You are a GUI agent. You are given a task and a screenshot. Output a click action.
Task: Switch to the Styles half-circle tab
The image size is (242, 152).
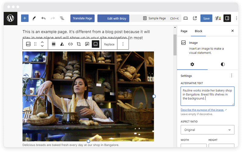click(x=223, y=64)
